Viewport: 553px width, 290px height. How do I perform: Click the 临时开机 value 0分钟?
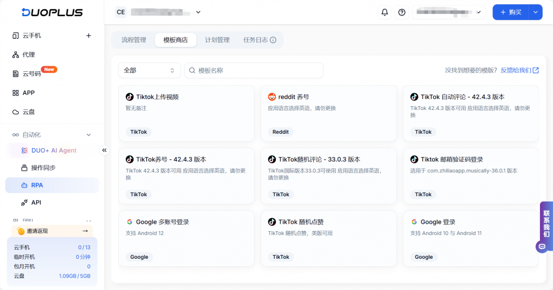click(83, 257)
